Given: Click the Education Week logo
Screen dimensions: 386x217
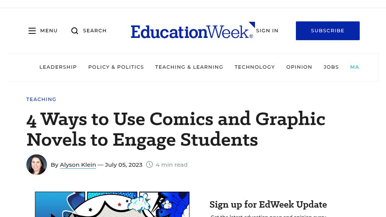Looking at the screenshot, I should click(192, 31).
